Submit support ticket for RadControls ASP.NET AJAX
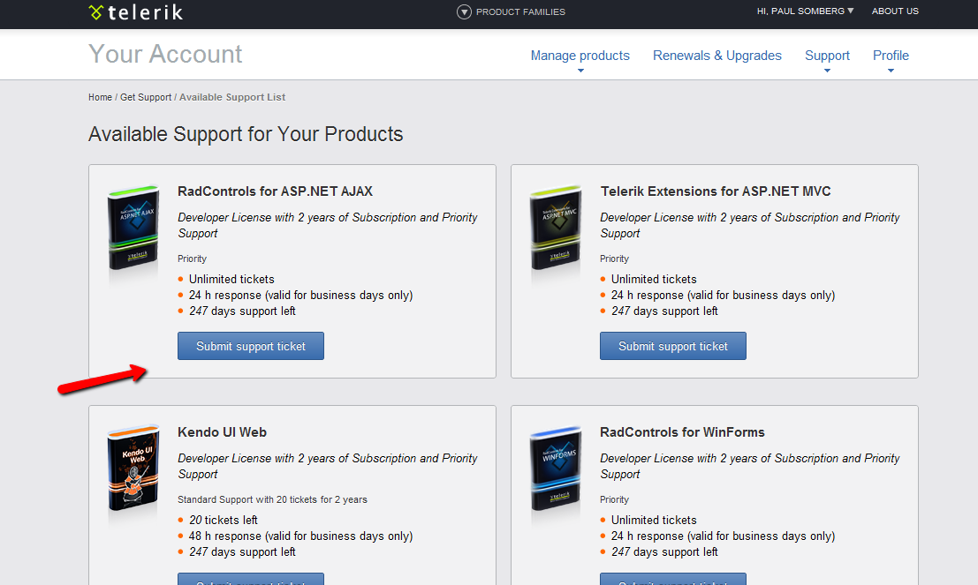Viewport: 978px width, 585px height. (x=251, y=346)
